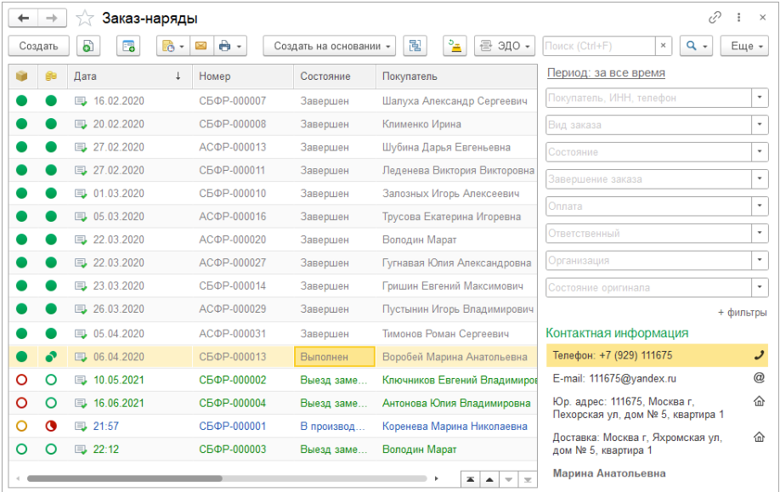This screenshot has height=492, width=780.
Task: Jump to list top with arrow-bar icon
Action: 470,480
